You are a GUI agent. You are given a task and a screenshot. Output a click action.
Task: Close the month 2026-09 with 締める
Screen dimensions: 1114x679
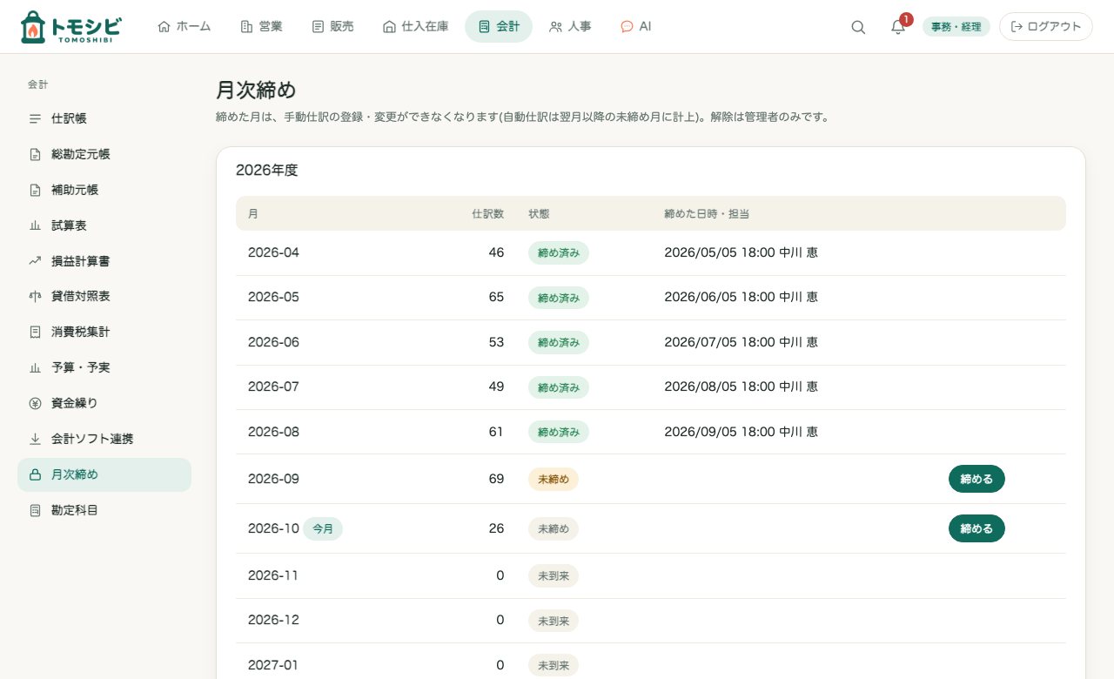pos(976,479)
